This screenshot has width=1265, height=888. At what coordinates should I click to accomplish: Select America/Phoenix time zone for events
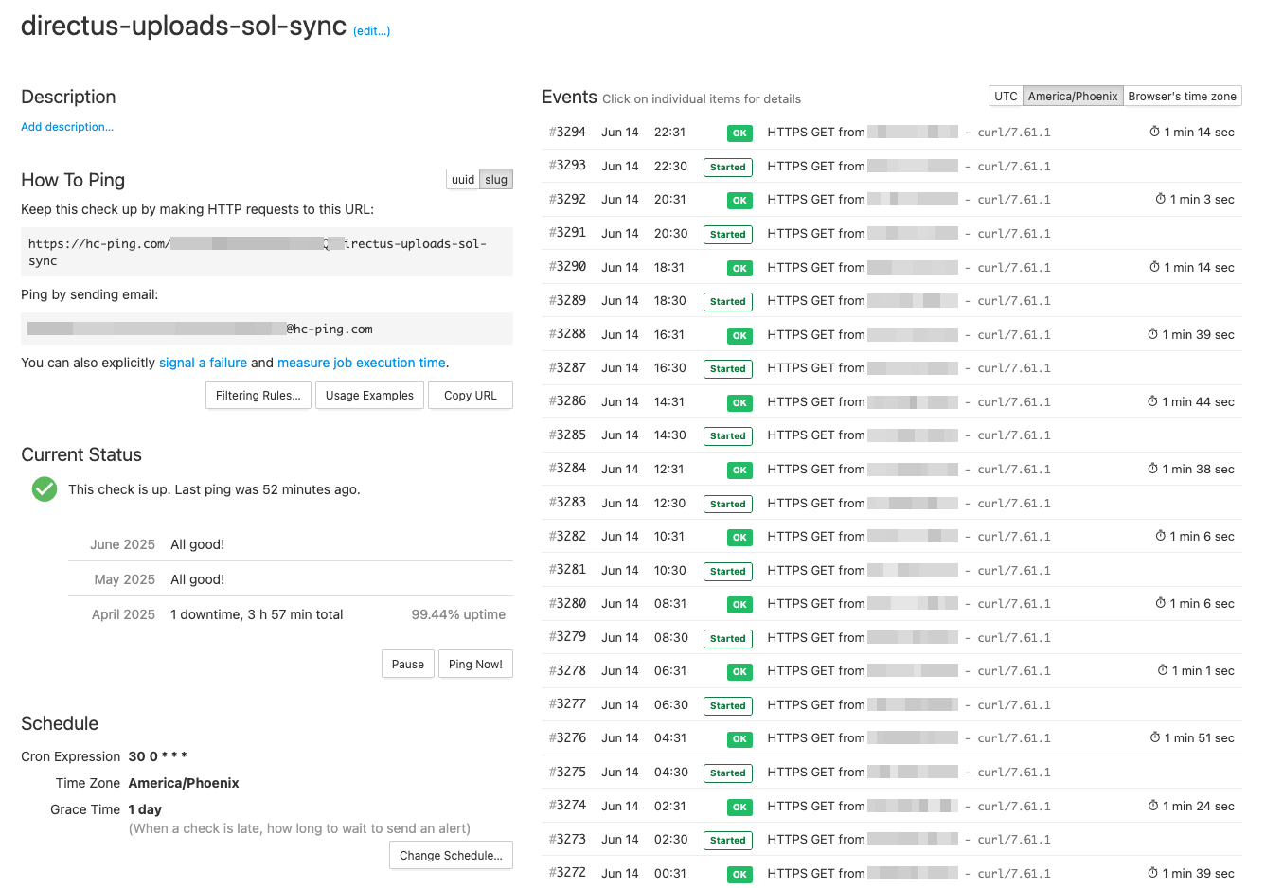pos(1073,97)
